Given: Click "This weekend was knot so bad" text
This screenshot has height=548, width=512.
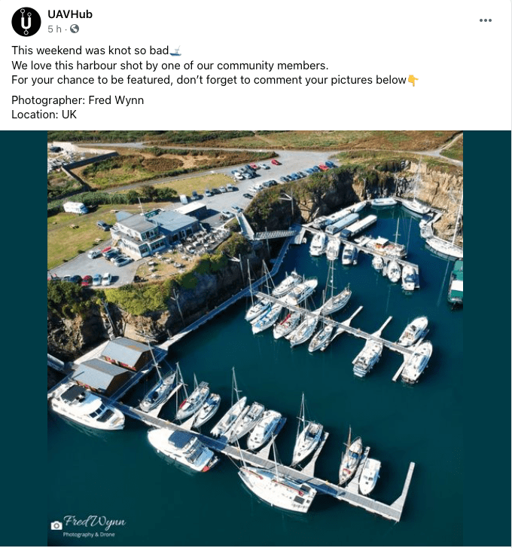Looking at the screenshot, I should tap(90, 51).
